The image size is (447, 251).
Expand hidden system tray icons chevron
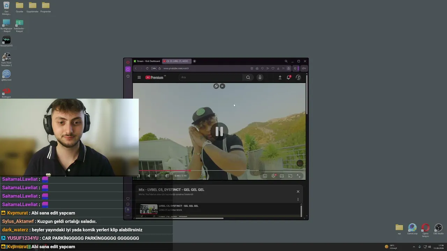414,247
